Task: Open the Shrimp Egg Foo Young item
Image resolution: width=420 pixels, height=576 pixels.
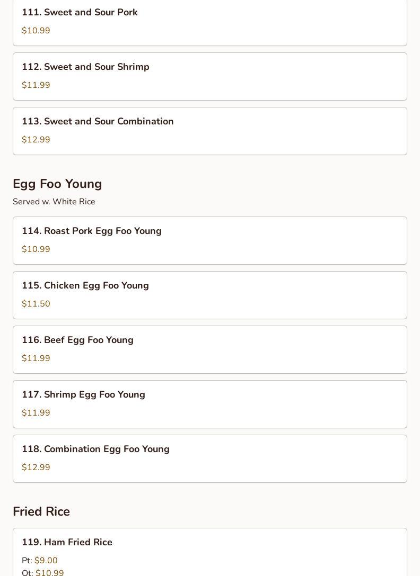Action: point(83,394)
